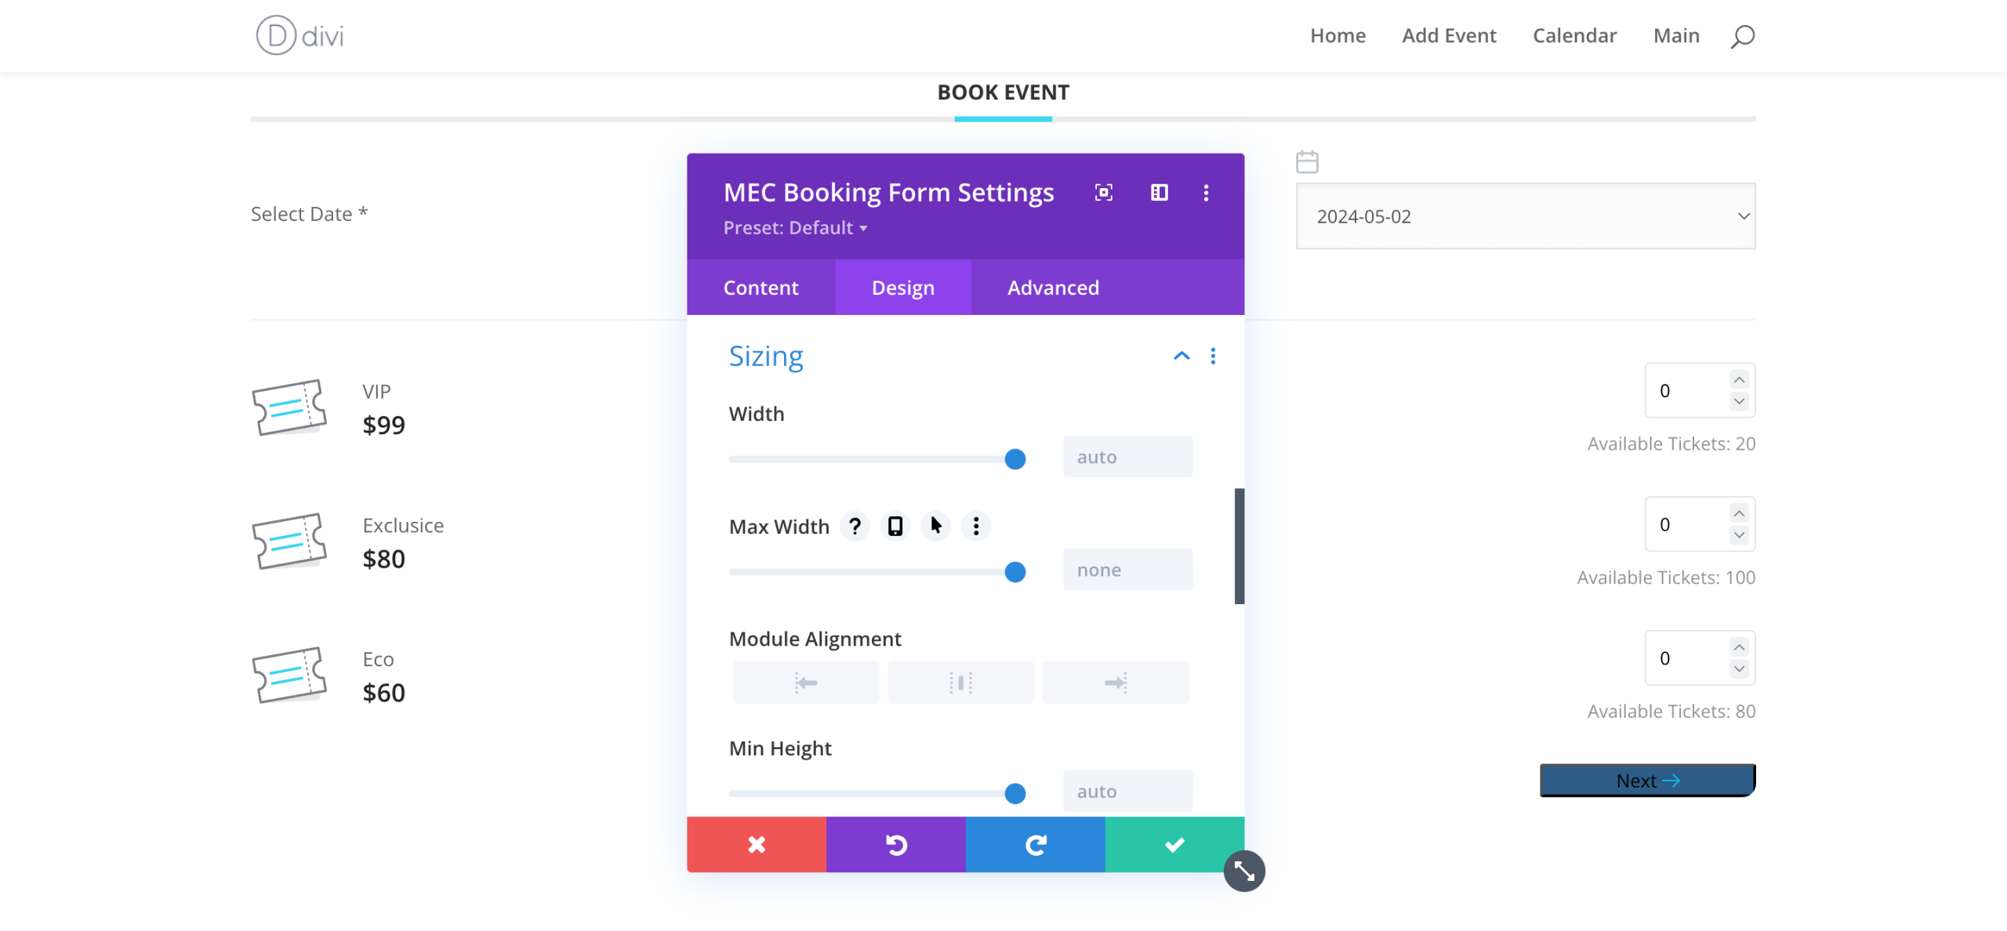Click the Next button
2007x931 pixels.
tap(1647, 781)
